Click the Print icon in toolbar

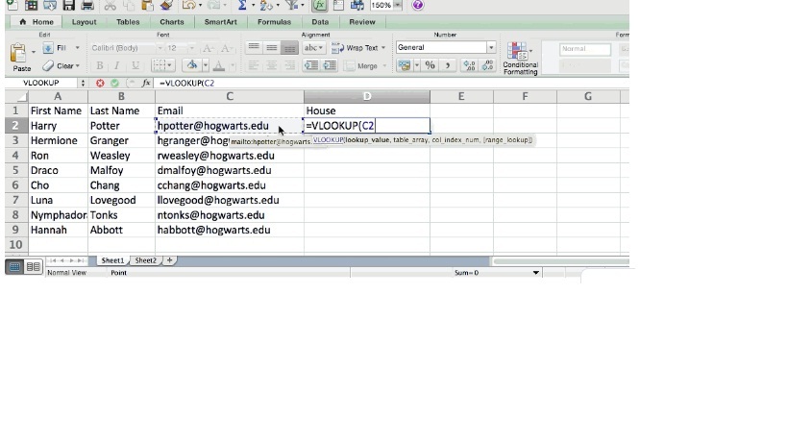(87, 6)
